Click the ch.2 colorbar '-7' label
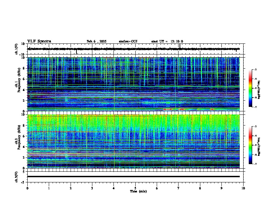Viewport: 274px width, 211px height. click(x=255, y=164)
